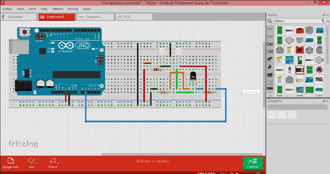Screen dimensions: 330x174
Task: Open the CONTRIB parts bin
Action: (270, 82)
